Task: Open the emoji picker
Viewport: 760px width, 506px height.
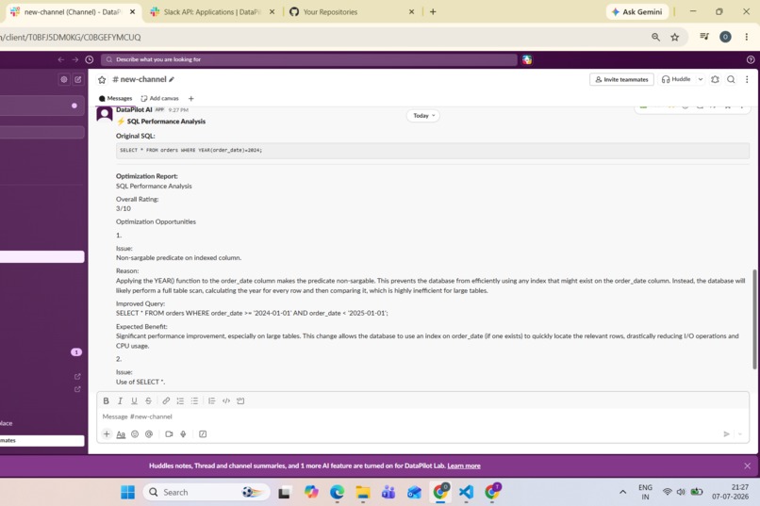Action: pyautogui.click(x=135, y=434)
